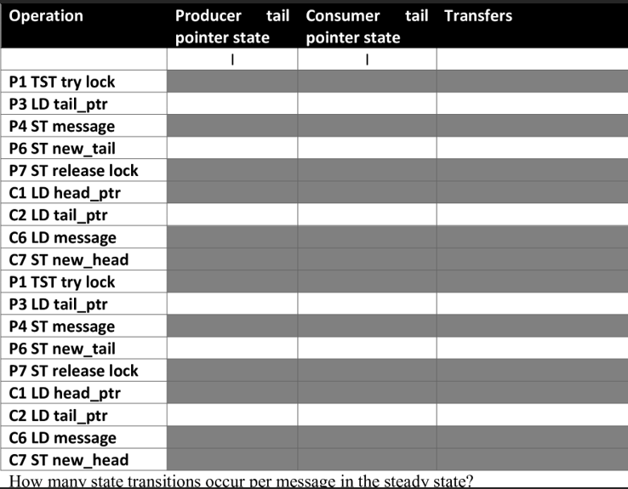Image resolution: width=628 pixels, height=489 pixels.
Task: Click the initial 'I' state under Producer column
Action: (232, 60)
